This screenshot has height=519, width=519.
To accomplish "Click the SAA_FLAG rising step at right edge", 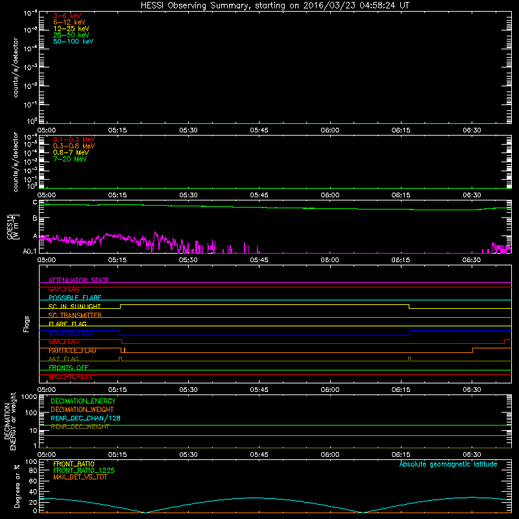I will [x=504, y=342].
